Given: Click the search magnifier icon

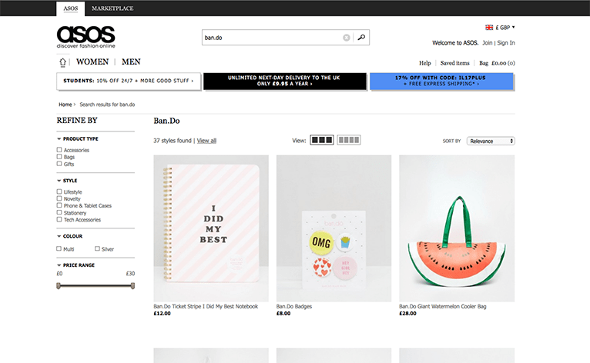Looking at the screenshot, I should 361,37.
